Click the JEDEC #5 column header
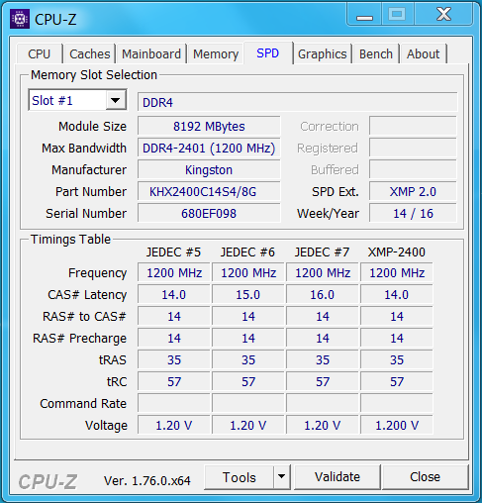Viewport: 482px width, 503px height. [x=173, y=252]
